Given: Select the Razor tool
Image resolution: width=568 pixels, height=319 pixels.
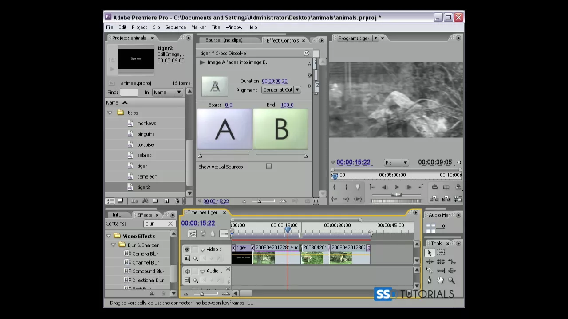Looking at the screenshot, I should click(x=430, y=271).
